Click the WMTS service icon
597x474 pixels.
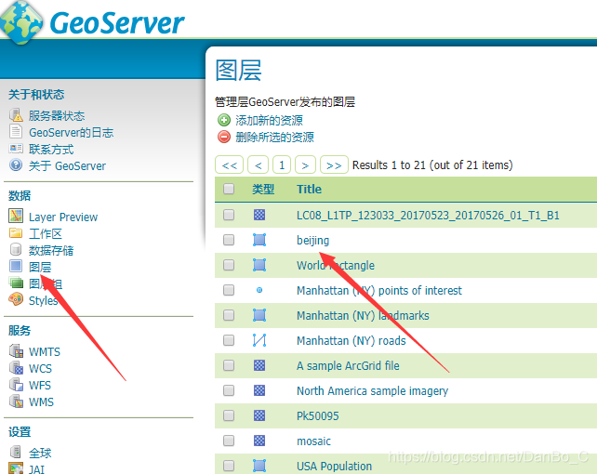click(16, 350)
